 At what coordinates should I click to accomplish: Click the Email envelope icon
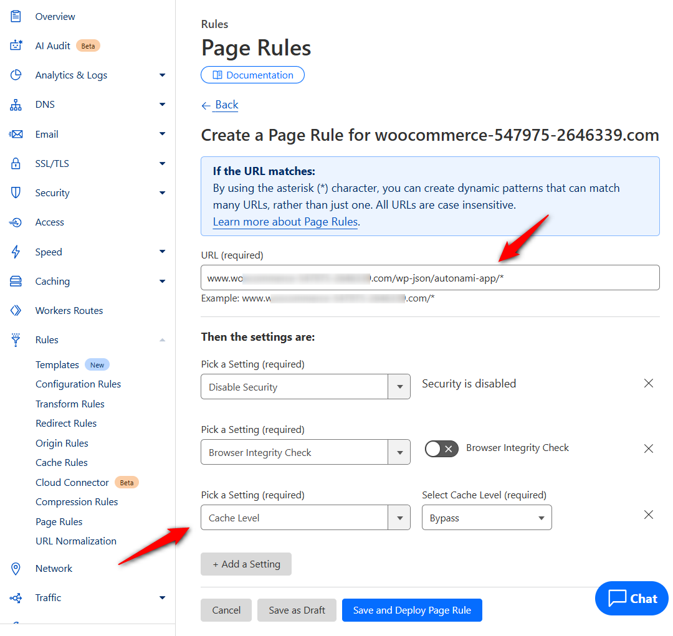[x=16, y=134]
